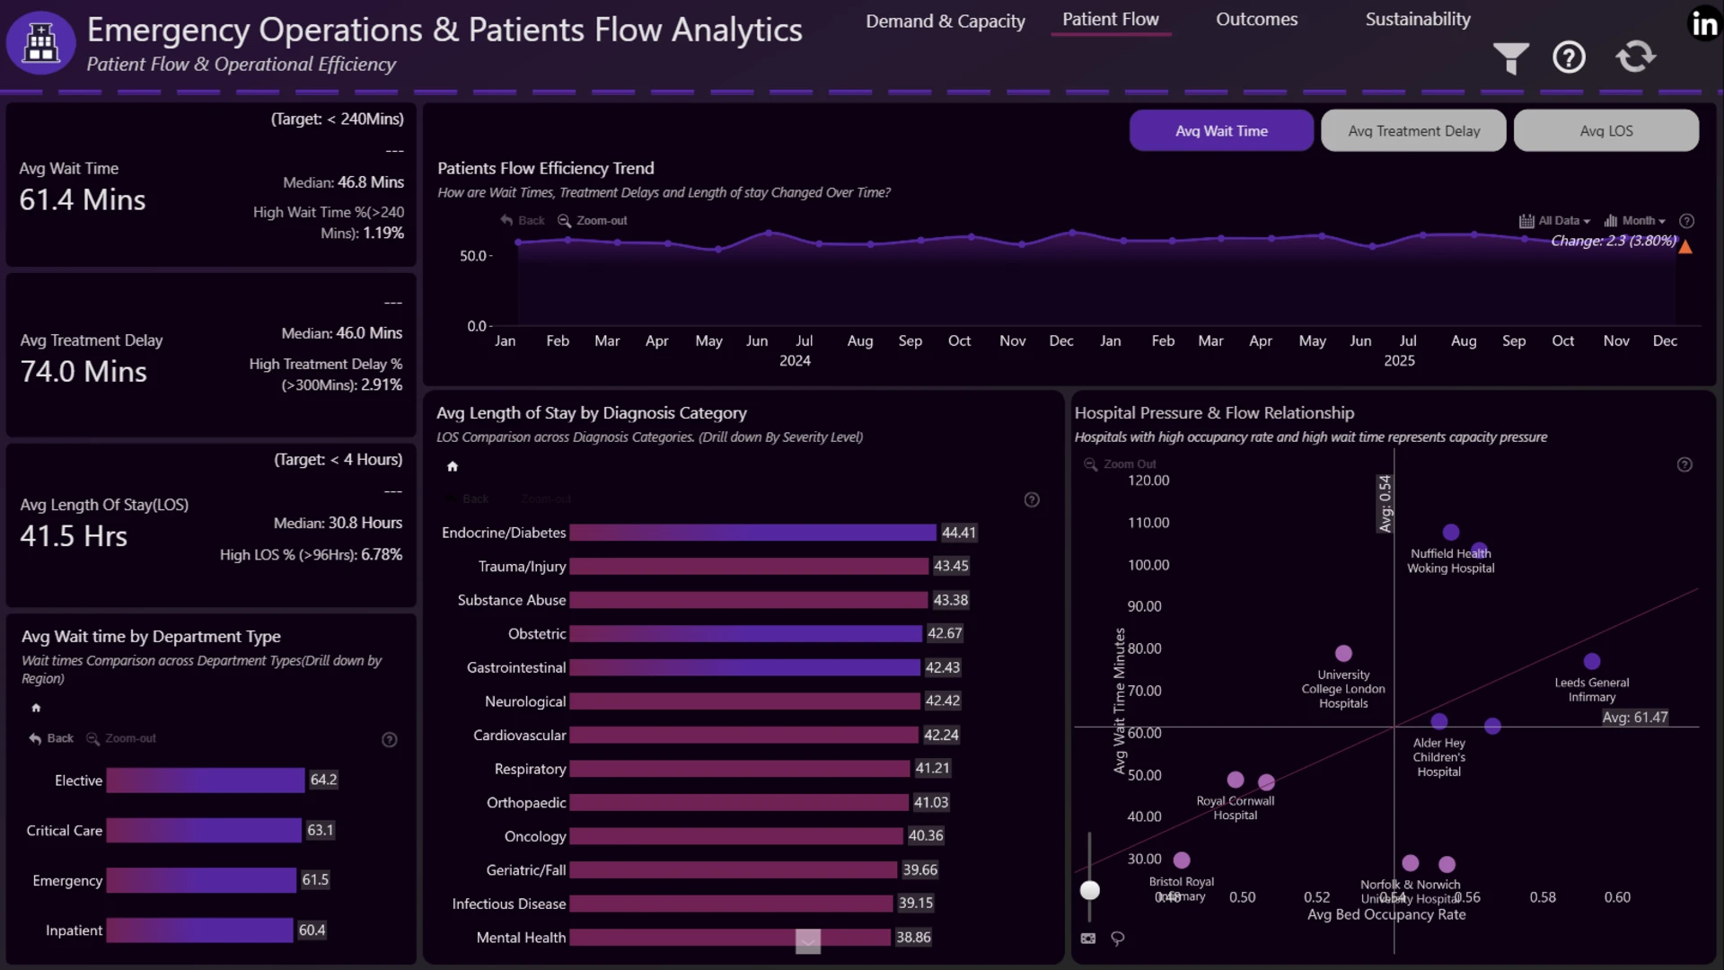Click the refresh arrows icon
Viewport: 1724px width, 970px height.
(1635, 57)
